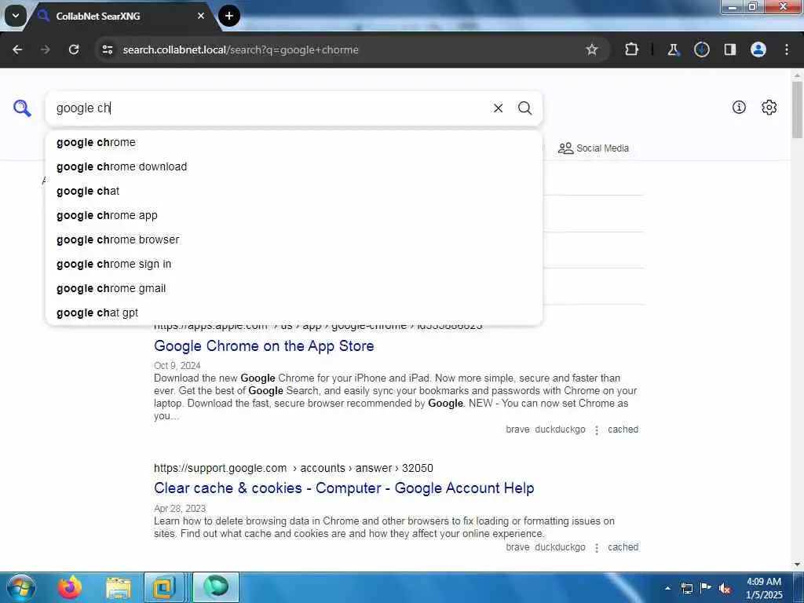Click the scrollbar down arrow

tap(797, 565)
